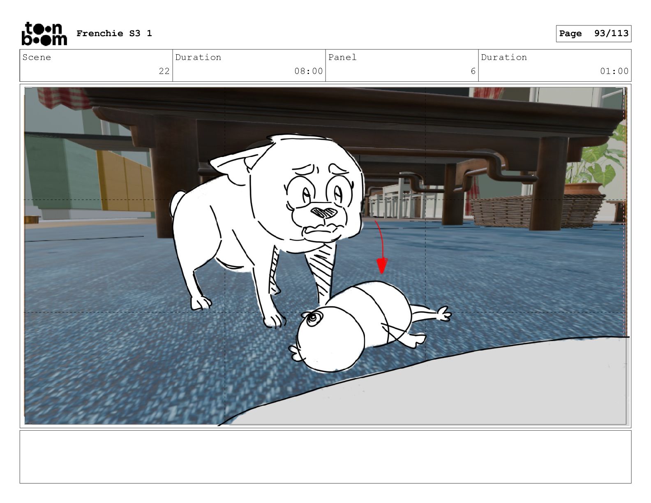Viewport: 651px width, 503px height.
Task: Click the 'Page 93/113' box
Action: [x=593, y=34]
